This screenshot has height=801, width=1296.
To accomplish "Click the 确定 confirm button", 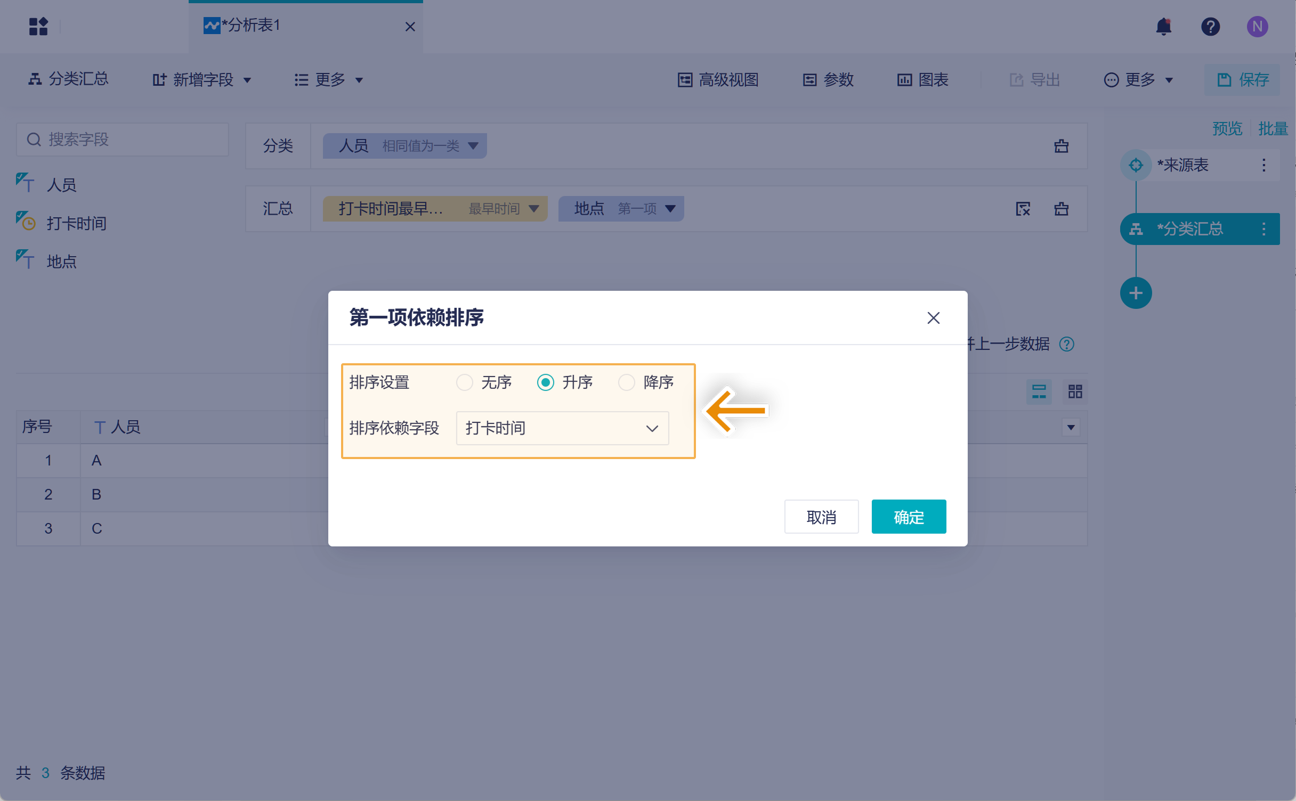I will [908, 516].
